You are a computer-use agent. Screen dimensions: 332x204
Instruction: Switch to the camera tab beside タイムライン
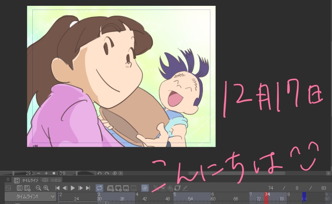51,180
